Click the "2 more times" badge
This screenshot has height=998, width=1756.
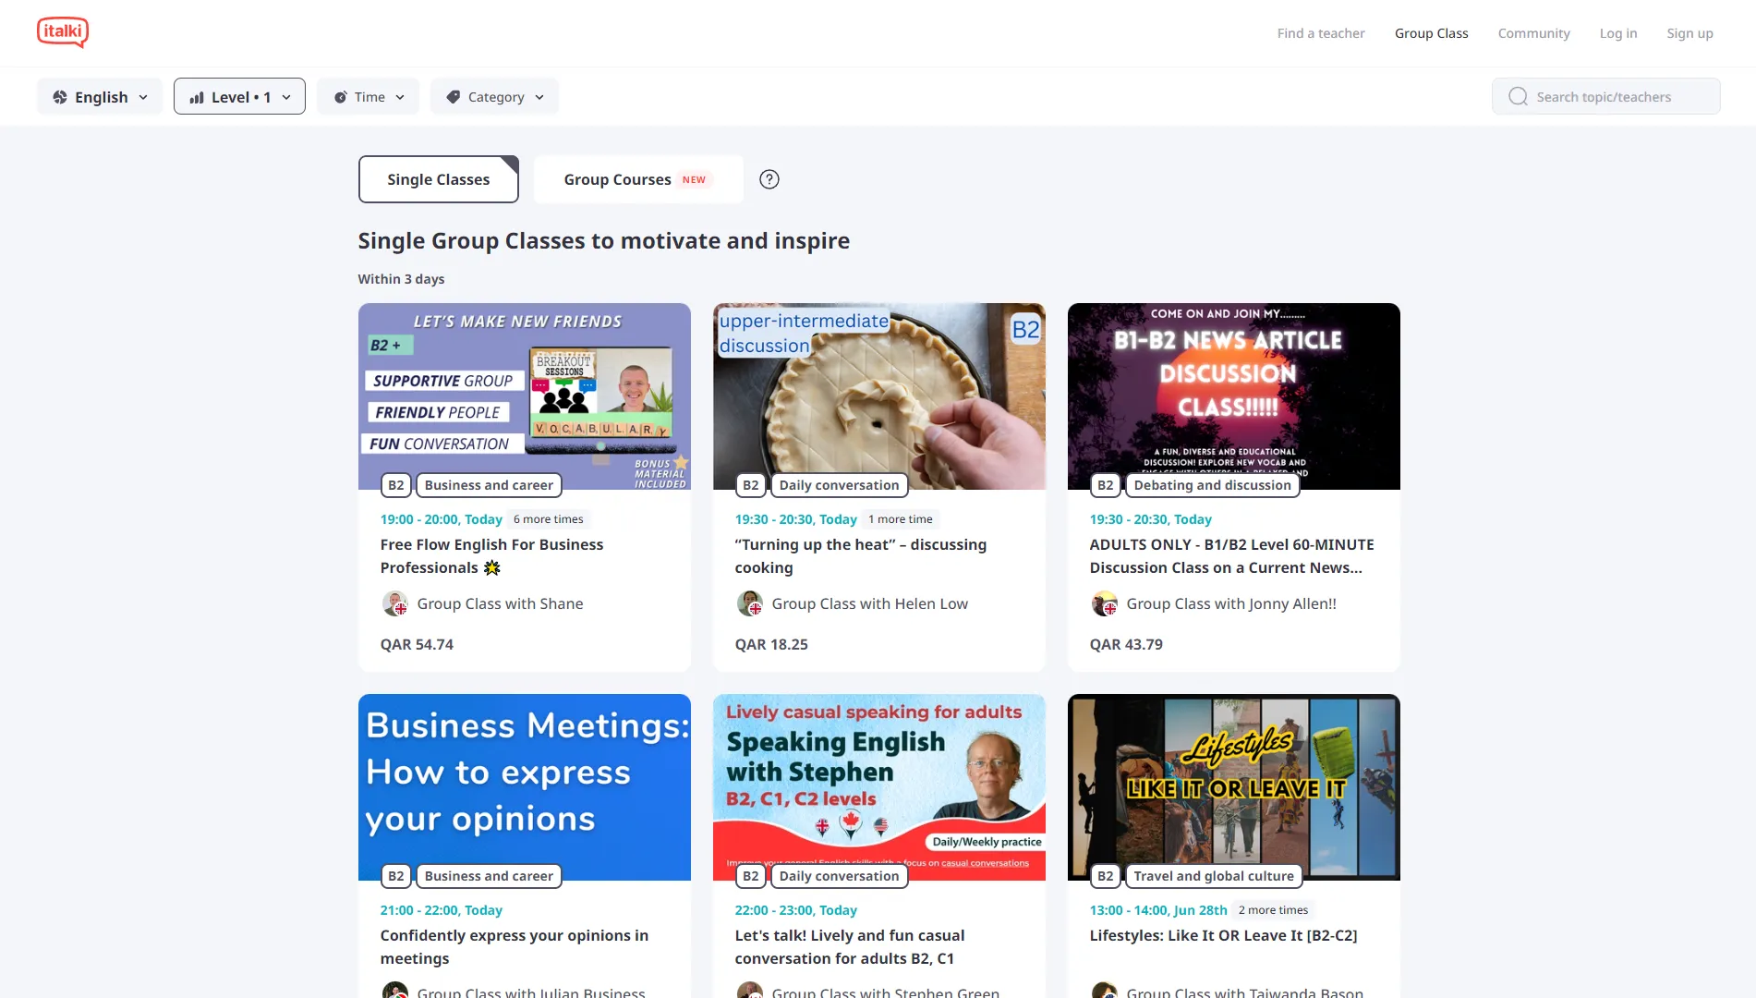[x=1273, y=910]
